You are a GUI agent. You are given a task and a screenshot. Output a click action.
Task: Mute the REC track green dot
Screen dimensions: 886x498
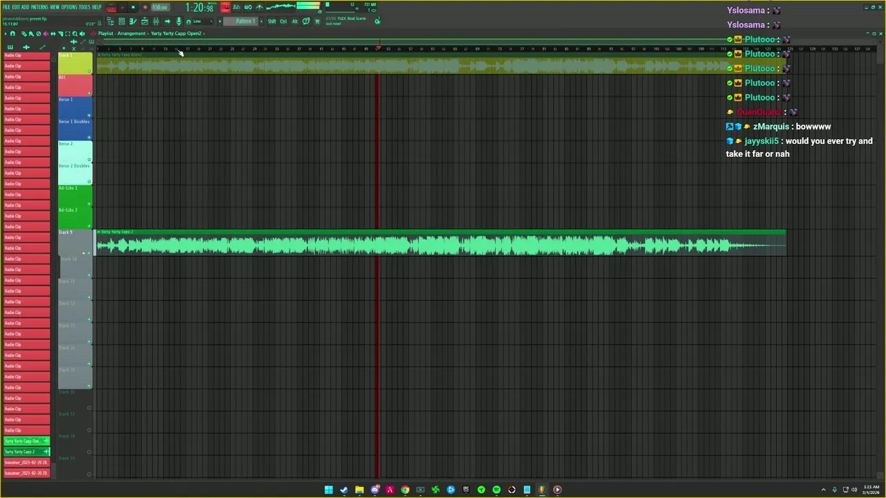click(x=89, y=93)
